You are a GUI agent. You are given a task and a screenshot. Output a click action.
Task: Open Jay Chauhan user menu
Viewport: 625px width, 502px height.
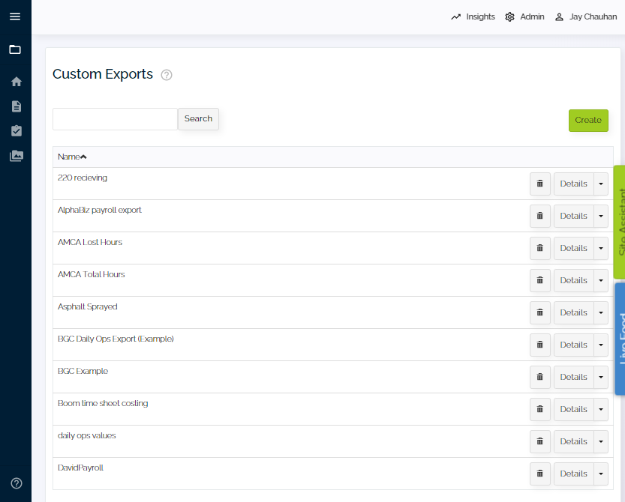click(x=586, y=16)
